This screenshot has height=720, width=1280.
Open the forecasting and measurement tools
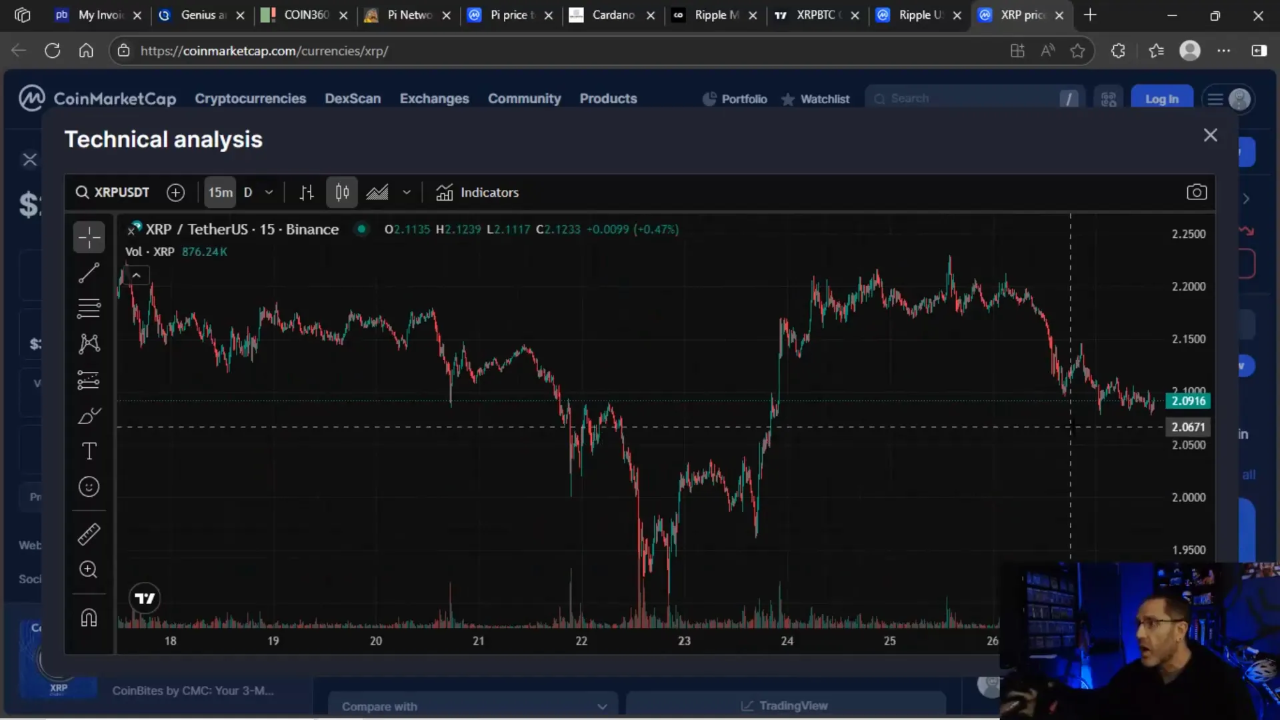pos(89,380)
